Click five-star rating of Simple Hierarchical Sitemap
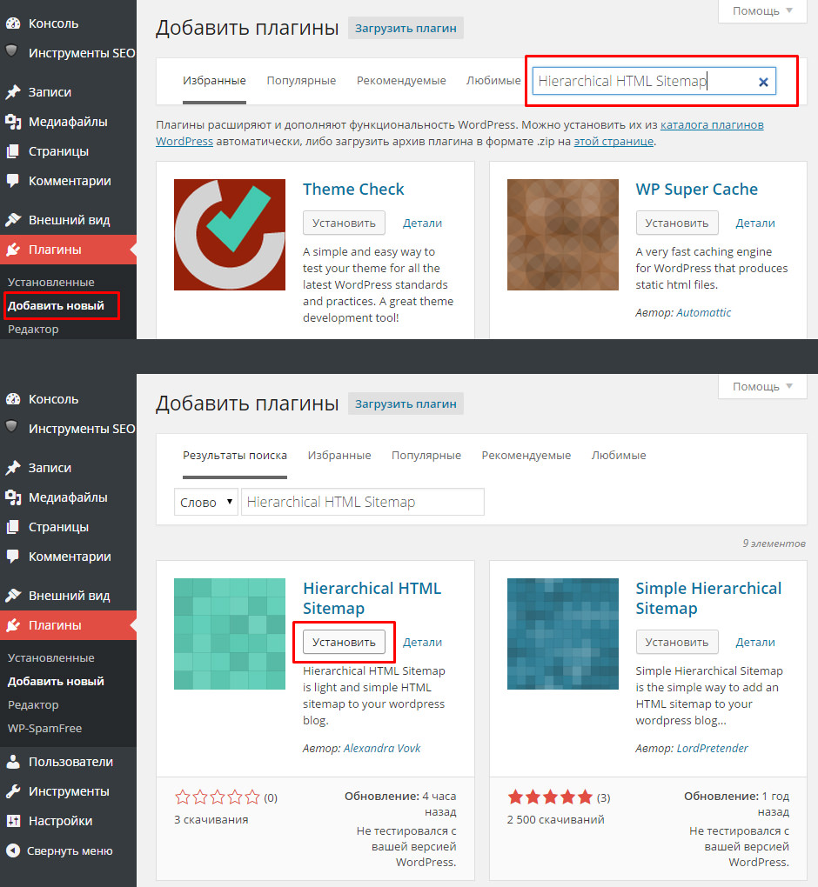 coord(550,797)
